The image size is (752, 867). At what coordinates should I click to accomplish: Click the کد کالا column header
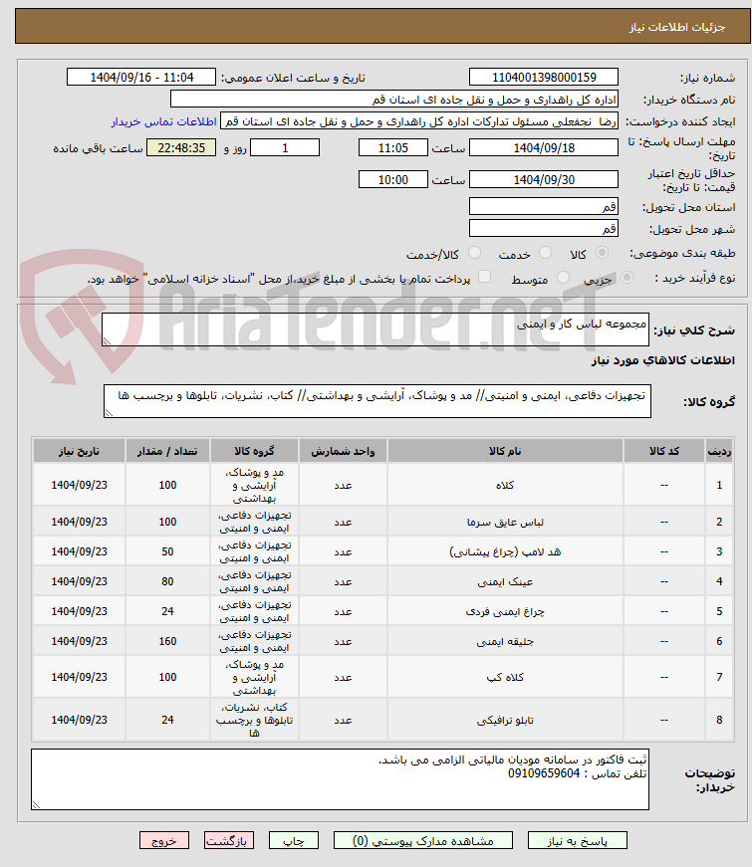(x=663, y=451)
